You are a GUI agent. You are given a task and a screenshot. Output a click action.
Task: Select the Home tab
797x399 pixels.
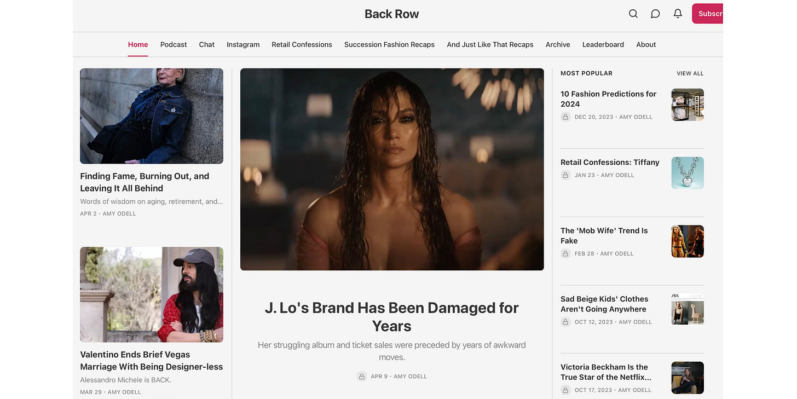[x=138, y=44]
